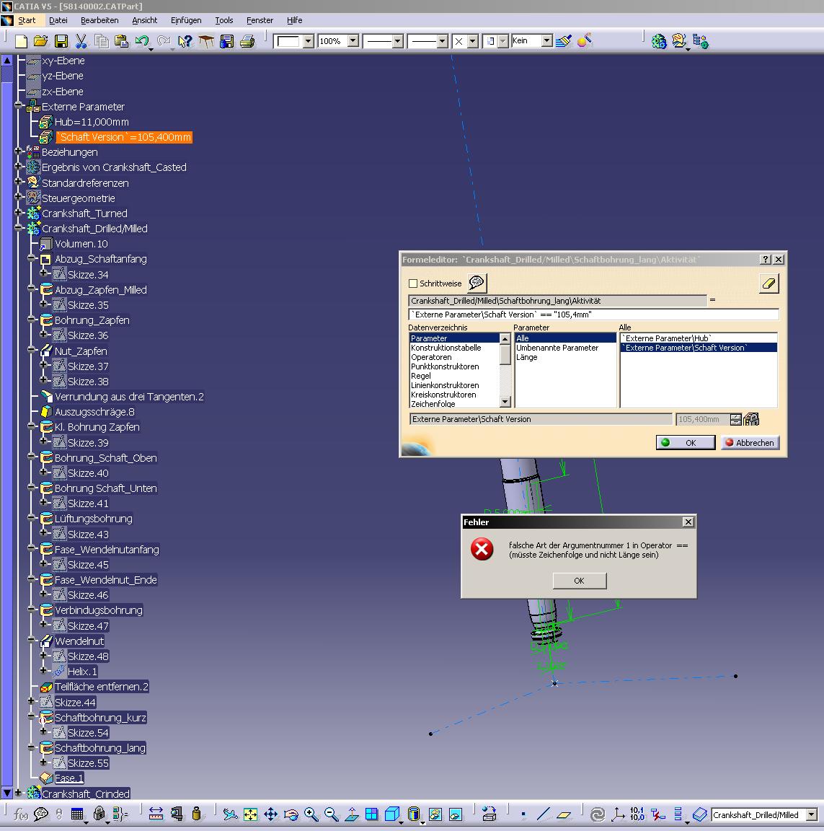824x831 pixels.
Task: Click the Paste clipboard icon
Action: click(122, 41)
